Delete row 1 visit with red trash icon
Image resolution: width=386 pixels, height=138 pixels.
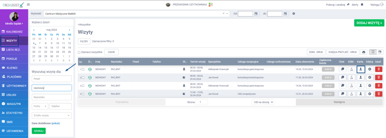(x=378, y=70)
